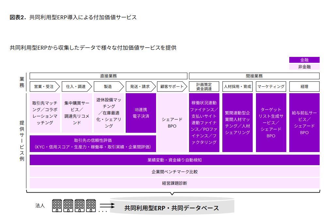333x224 pixels.
Task: Select the 間接業務 header bar
Action: coord(254,76)
